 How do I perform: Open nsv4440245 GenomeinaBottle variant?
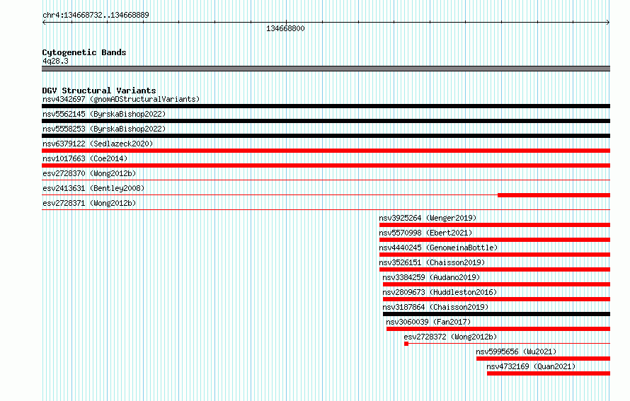(438, 248)
